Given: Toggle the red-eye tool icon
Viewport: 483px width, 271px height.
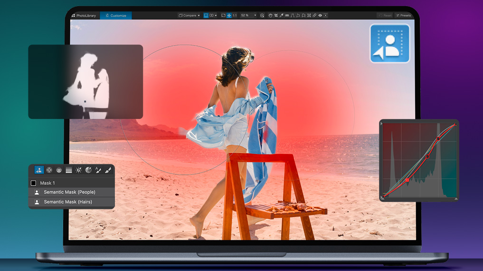Looking at the screenshot, I should (320, 15).
